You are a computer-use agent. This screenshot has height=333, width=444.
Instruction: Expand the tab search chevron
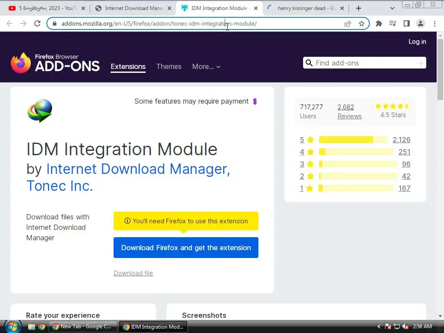click(392, 8)
